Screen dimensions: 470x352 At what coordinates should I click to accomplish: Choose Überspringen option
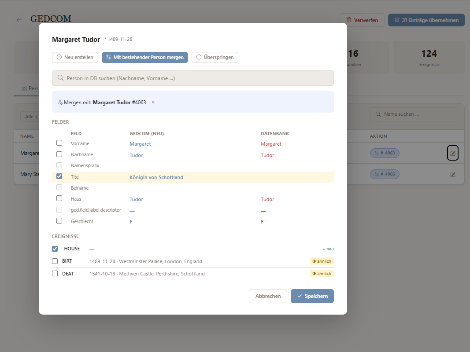point(215,57)
